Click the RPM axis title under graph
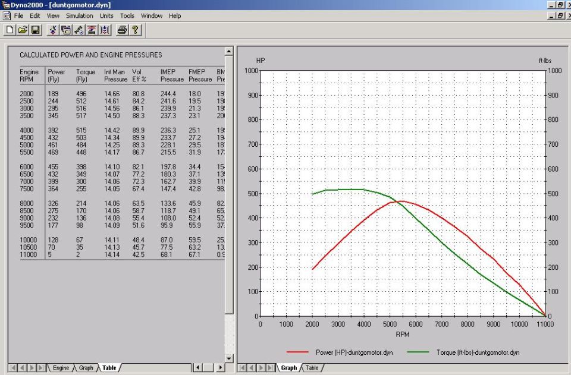 point(403,334)
